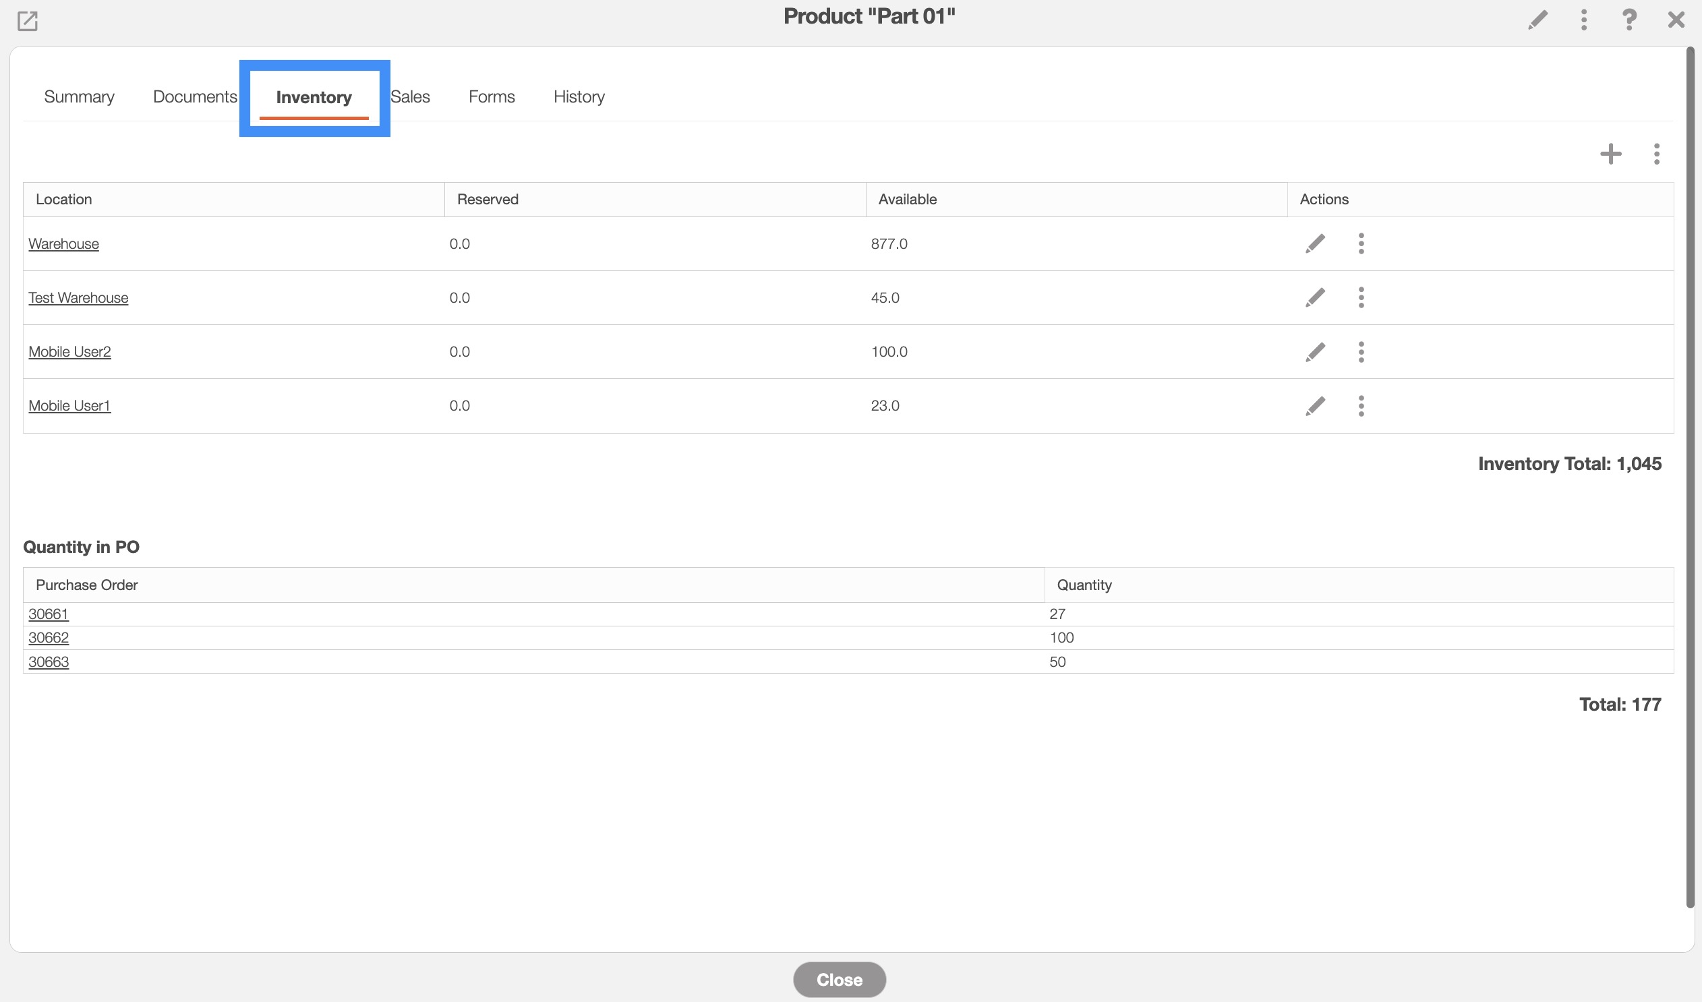This screenshot has width=1702, height=1002.
Task: Click pencil icon for Mobile User2 row
Action: tap(1315, 352)
